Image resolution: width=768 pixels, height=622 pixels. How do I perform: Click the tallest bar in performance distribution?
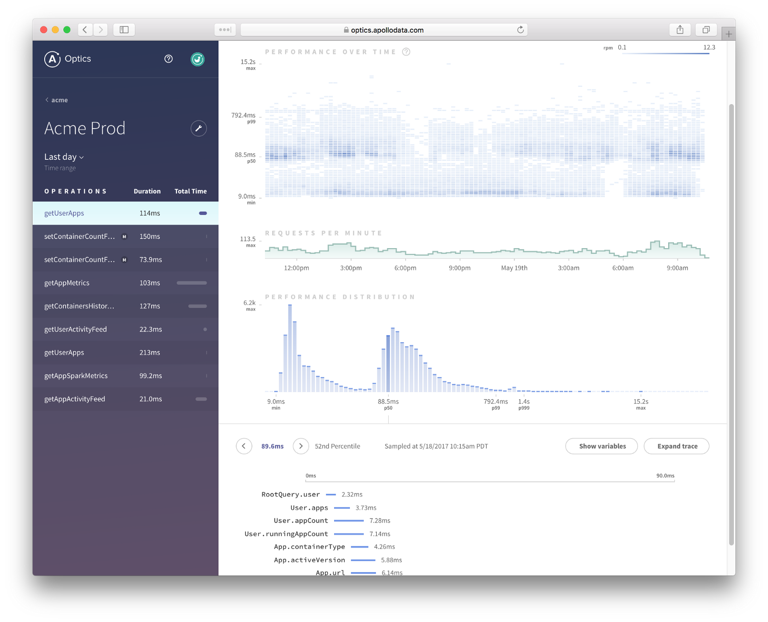pos(290,348)
